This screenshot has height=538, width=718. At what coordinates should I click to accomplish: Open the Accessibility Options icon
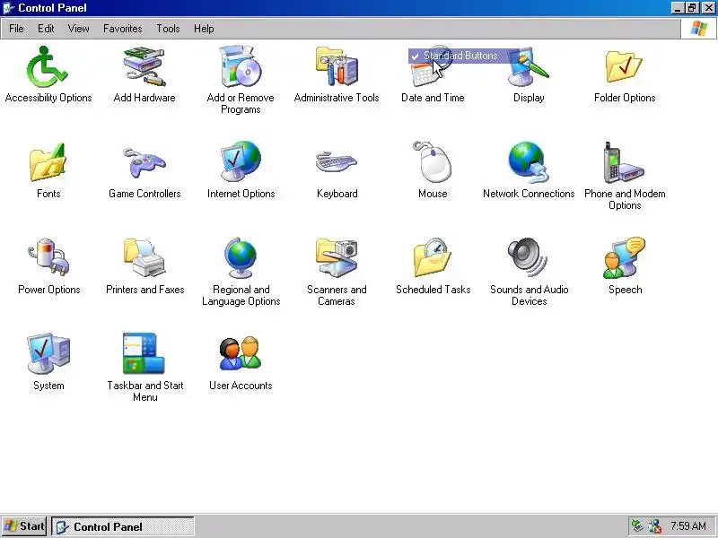[x=48, y=66]
